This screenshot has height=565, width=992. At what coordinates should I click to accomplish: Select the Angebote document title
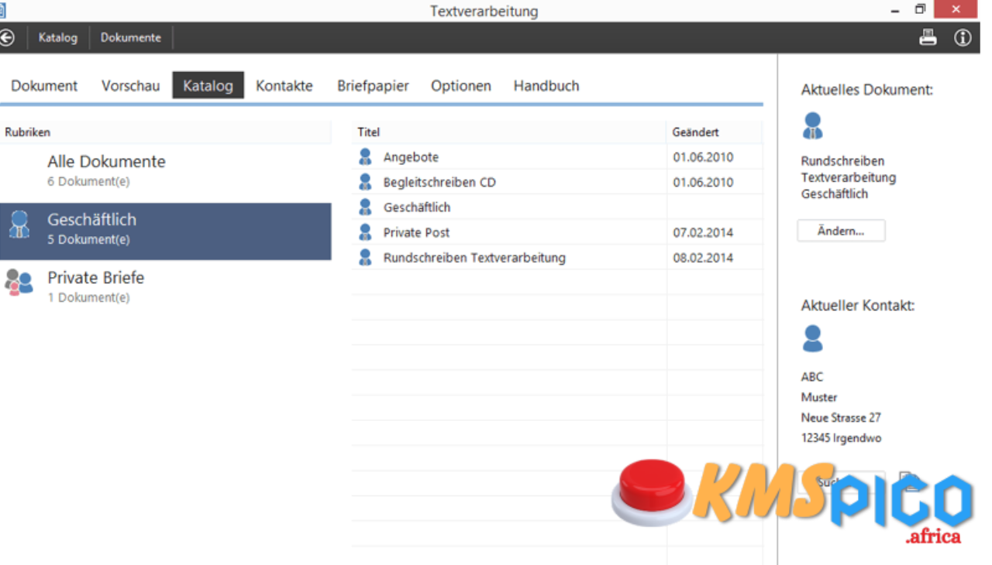point(411,157)
